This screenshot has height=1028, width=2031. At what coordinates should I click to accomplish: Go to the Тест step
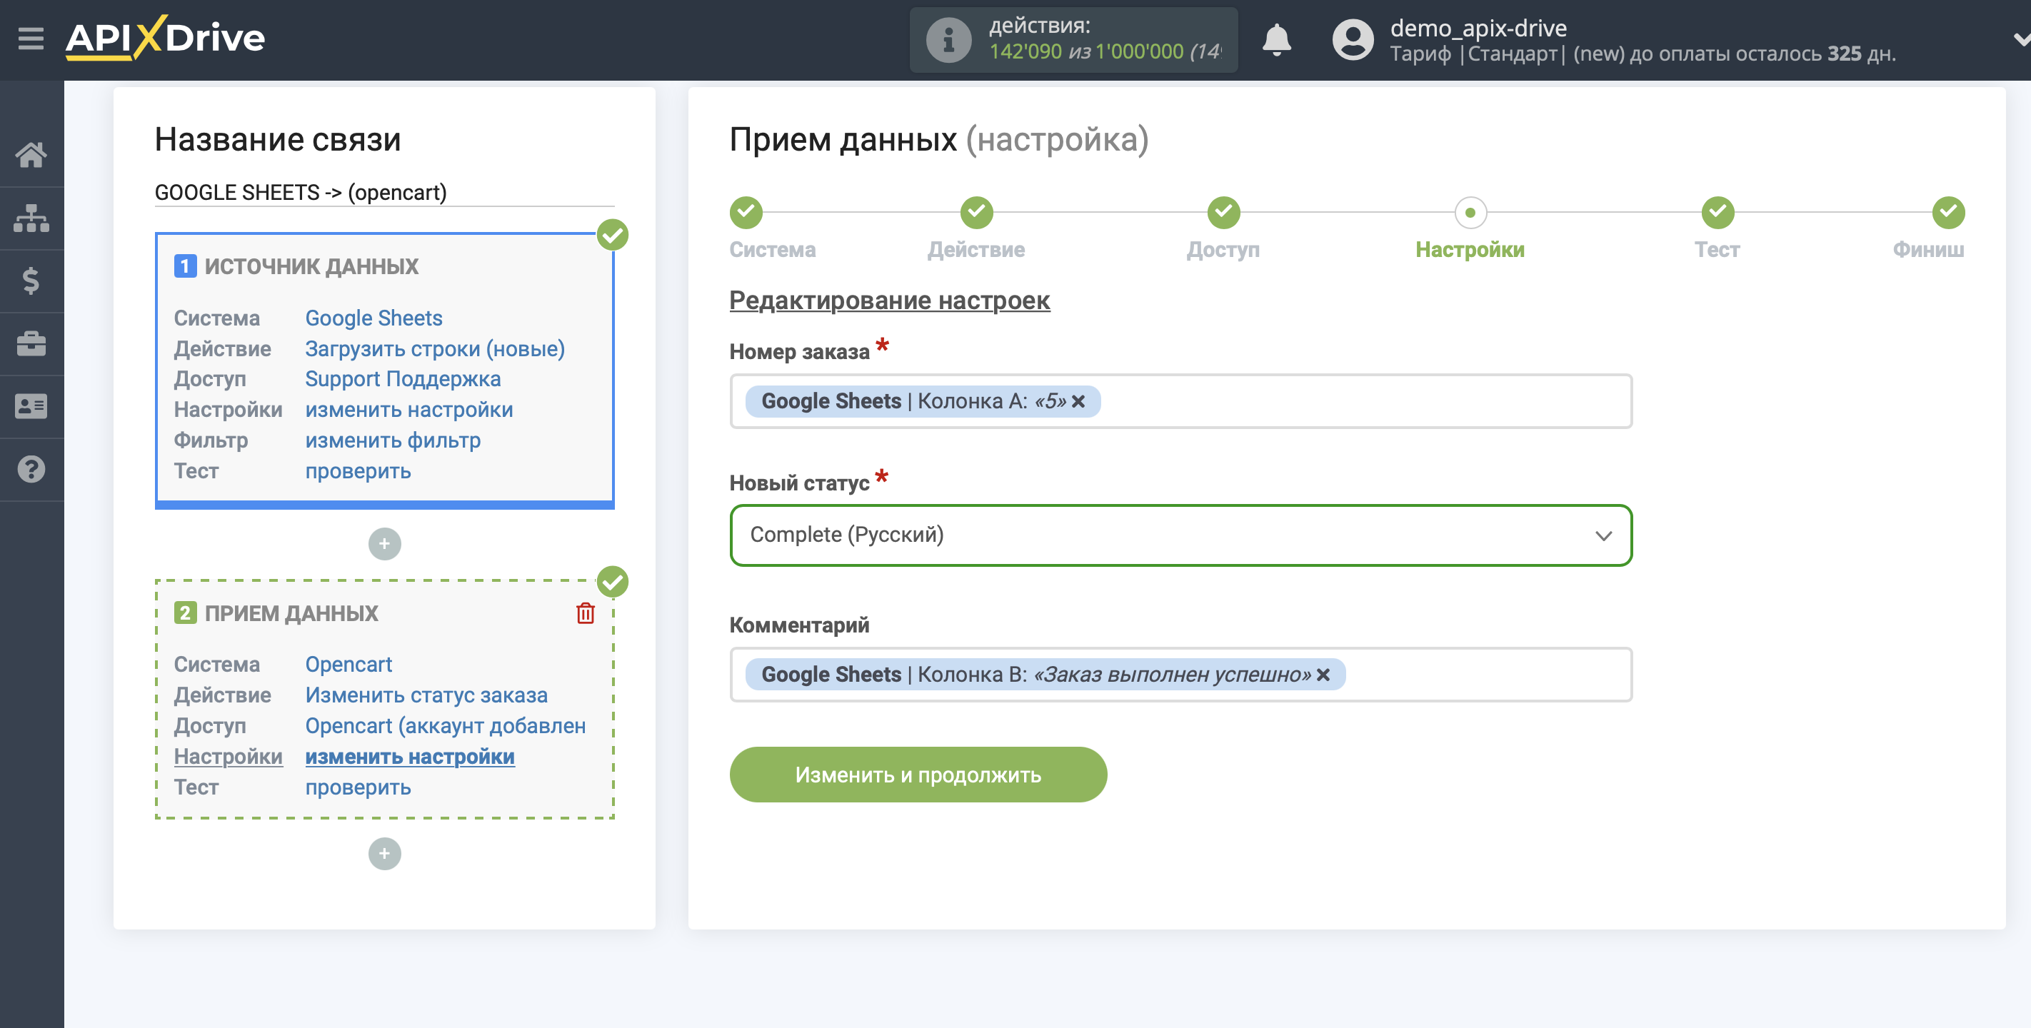pyautogui.click(x=1718, y=213)
